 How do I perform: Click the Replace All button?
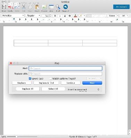pos(27,89)
